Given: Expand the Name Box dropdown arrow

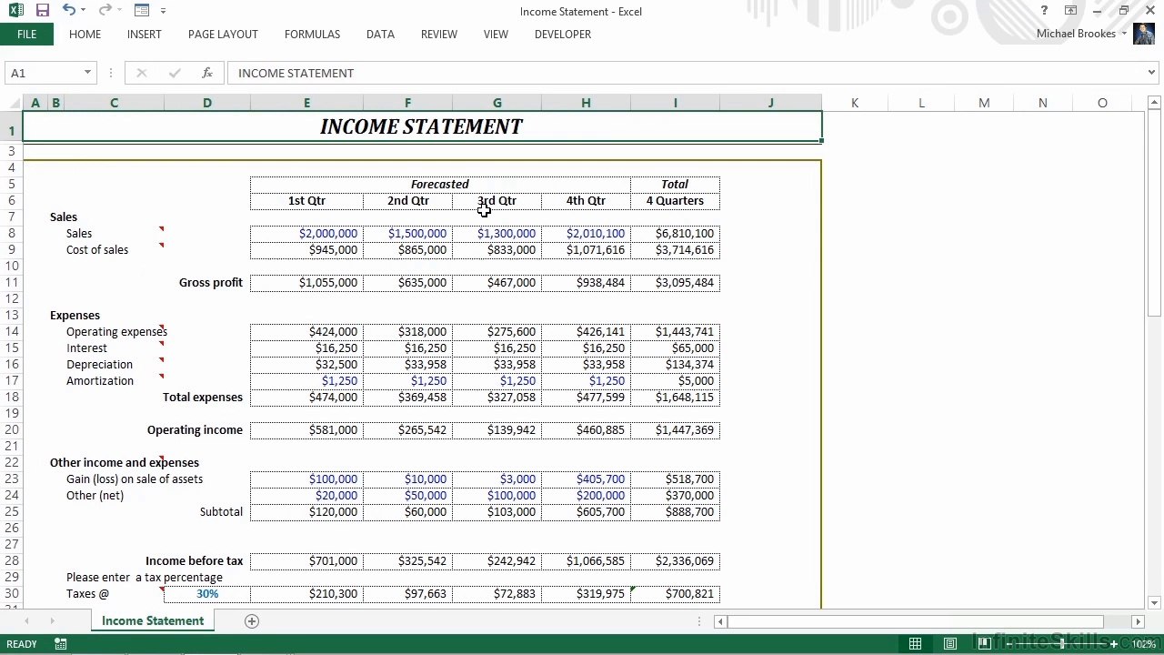Looking at the screenshot, I should tap(87, 73).
